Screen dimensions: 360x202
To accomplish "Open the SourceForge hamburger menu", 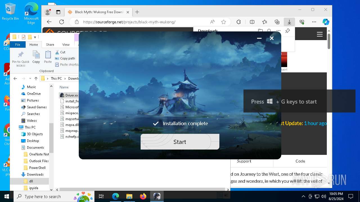I will pos(320,34).
